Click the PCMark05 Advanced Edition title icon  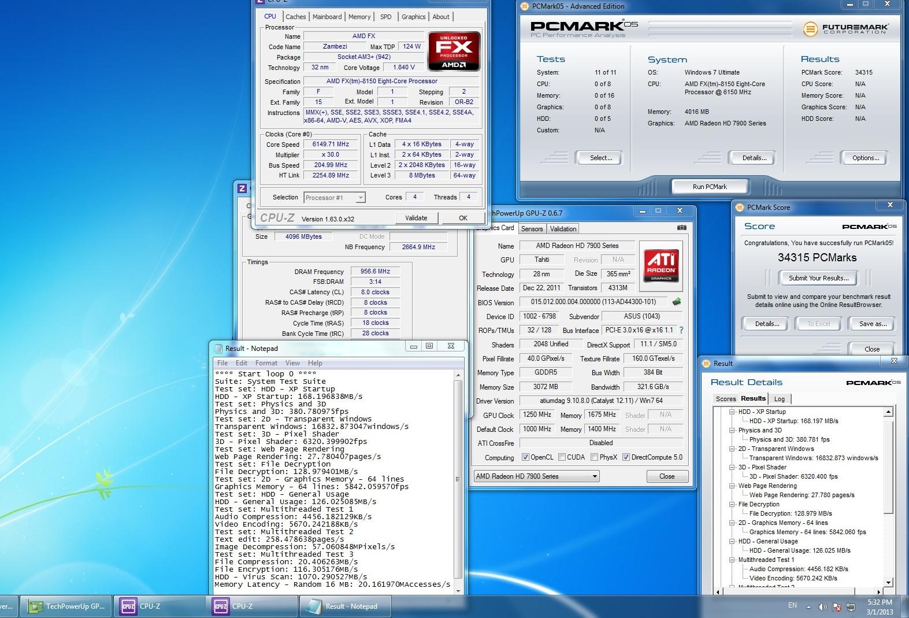(525, 6)
